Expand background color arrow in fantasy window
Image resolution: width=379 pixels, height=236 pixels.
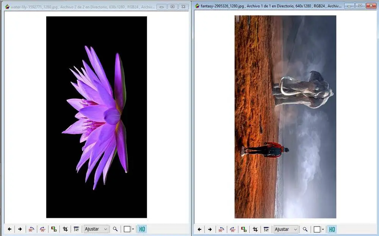click(323, 229)
